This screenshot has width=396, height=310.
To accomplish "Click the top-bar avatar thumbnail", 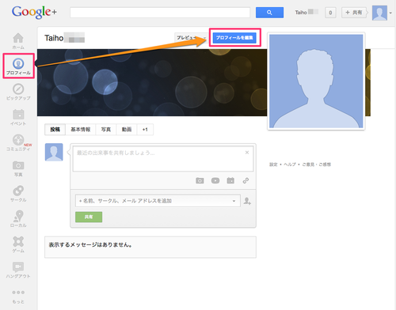I will point(379,13).
